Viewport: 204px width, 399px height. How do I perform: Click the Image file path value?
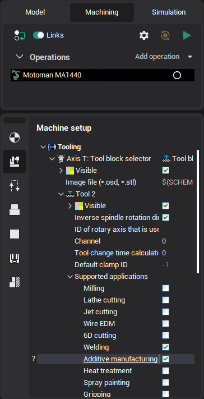tap(177, 182)
